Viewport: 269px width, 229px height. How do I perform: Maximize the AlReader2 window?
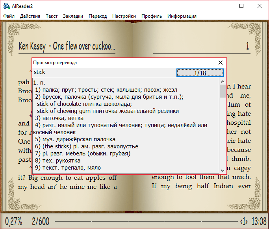pos(241,6)
